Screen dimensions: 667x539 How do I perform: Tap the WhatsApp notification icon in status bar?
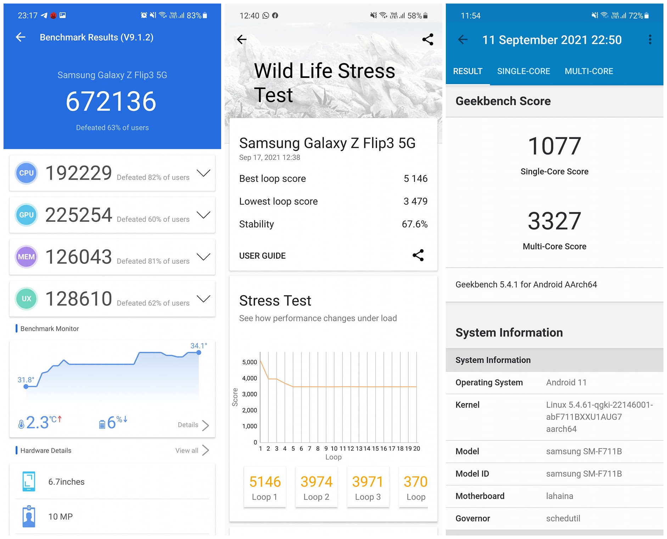266,16
